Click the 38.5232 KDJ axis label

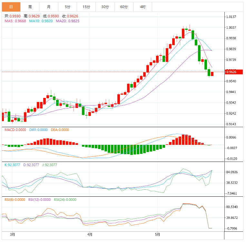coord(232,183)
